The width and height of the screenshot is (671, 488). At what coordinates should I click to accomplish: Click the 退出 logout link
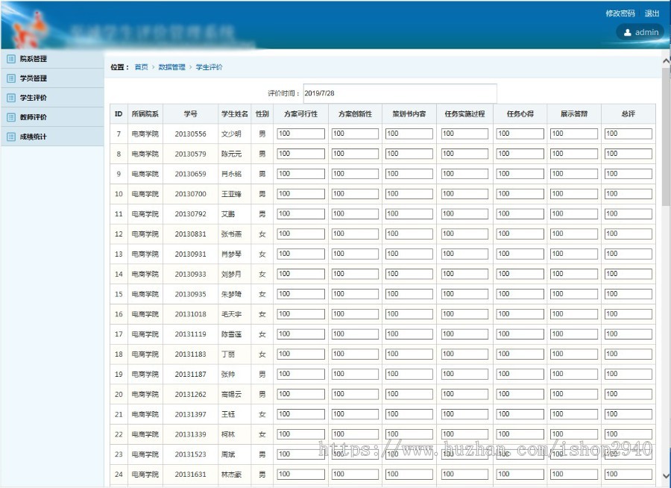click(x=652, y=13)
